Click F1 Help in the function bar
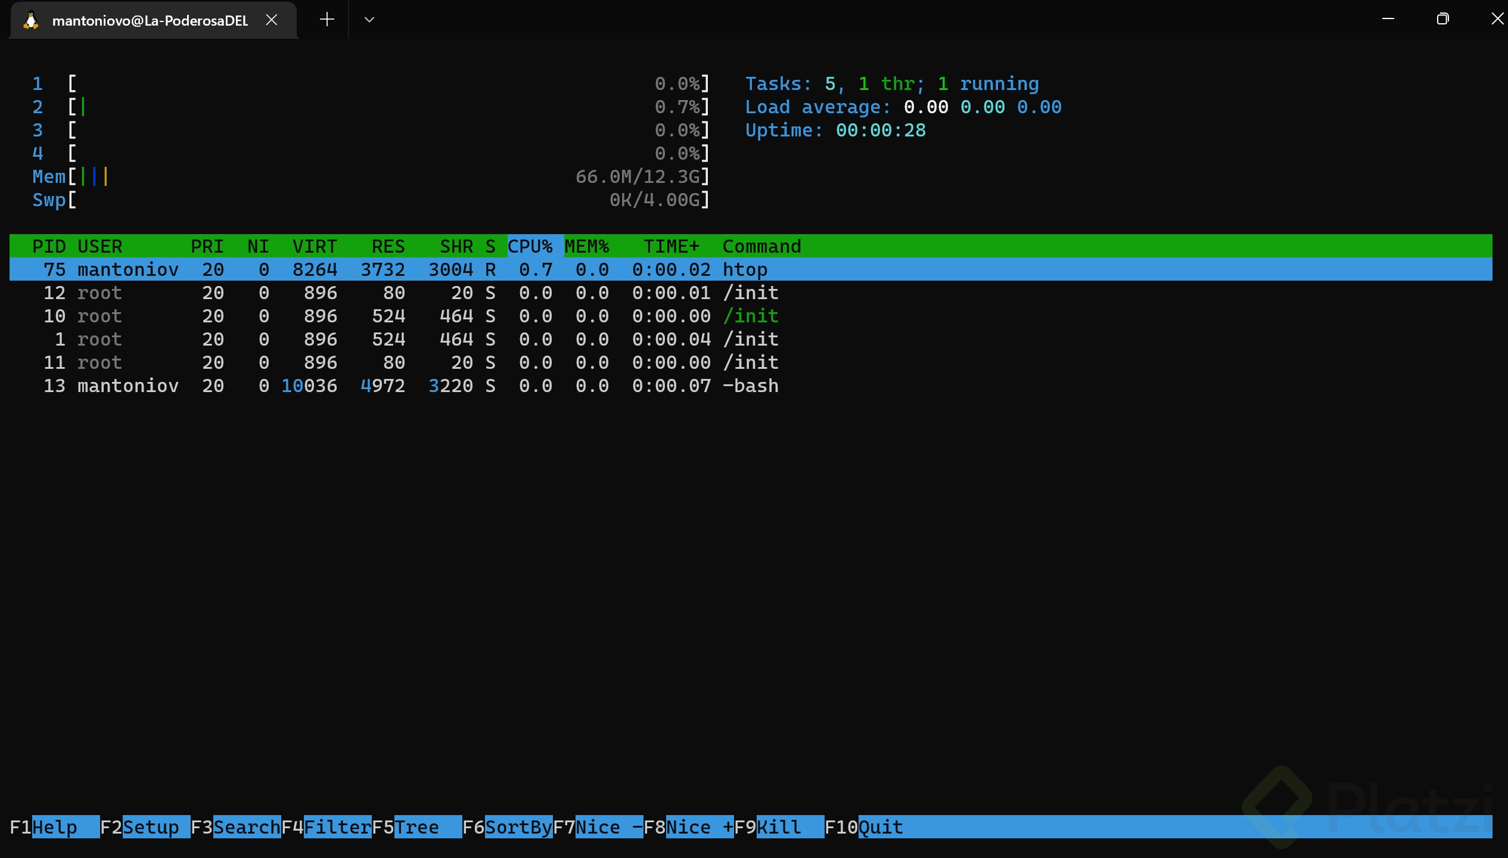 [55, 827]
